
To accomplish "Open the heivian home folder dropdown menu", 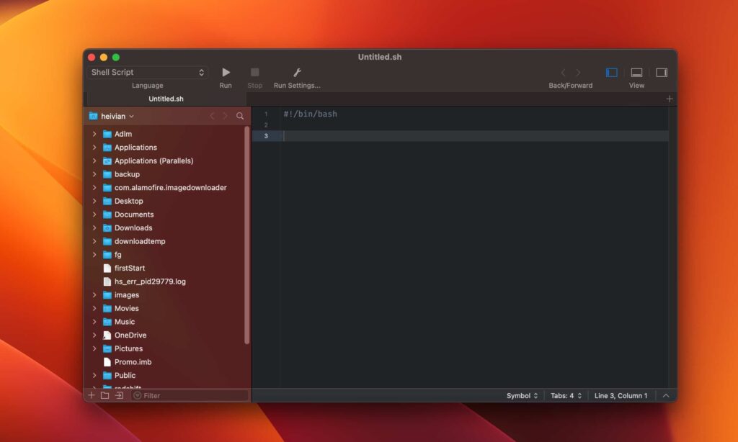I will coord(115,116).
